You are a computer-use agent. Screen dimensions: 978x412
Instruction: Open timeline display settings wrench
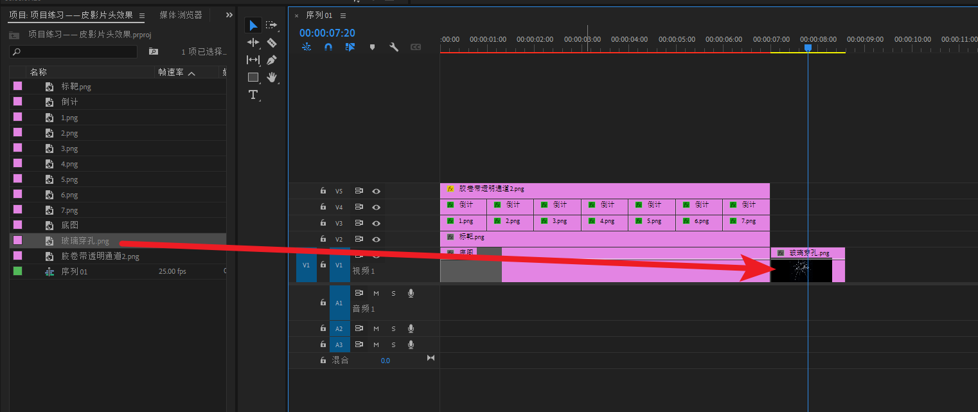click(x=394, y=47)
